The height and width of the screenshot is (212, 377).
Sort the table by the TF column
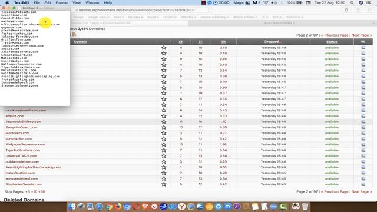click(200, 42)
